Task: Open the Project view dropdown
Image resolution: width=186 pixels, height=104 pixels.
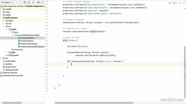Action: tap(12, 3)
